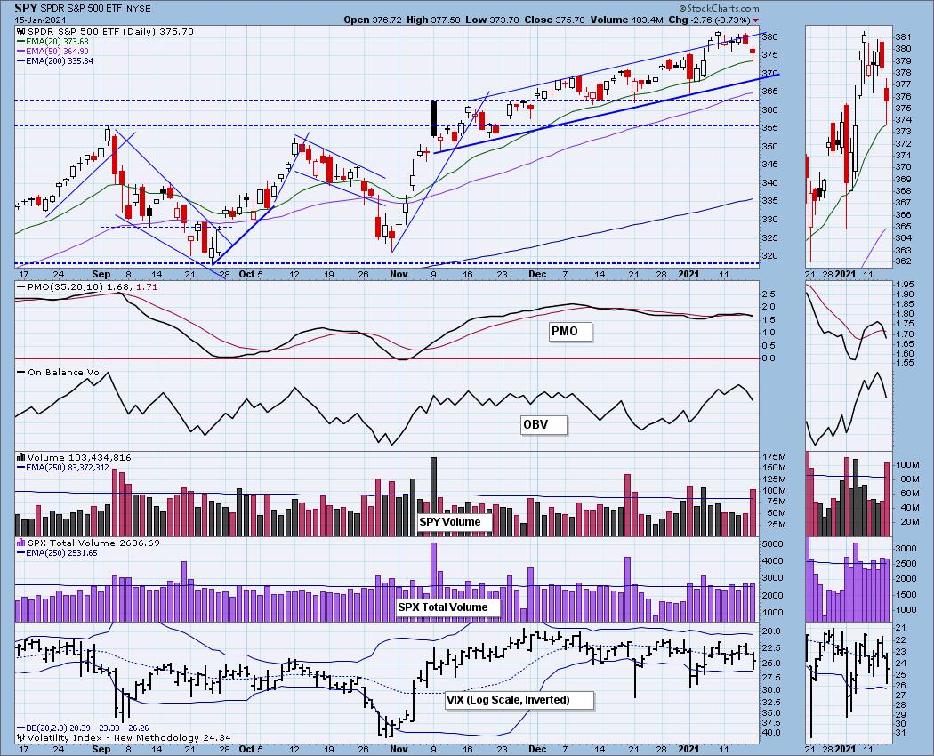Screen dimensions: 934x756
Task: Click the 100M label in zoomed volume panel
Action: pyautogui.click(x=907, y=464)
